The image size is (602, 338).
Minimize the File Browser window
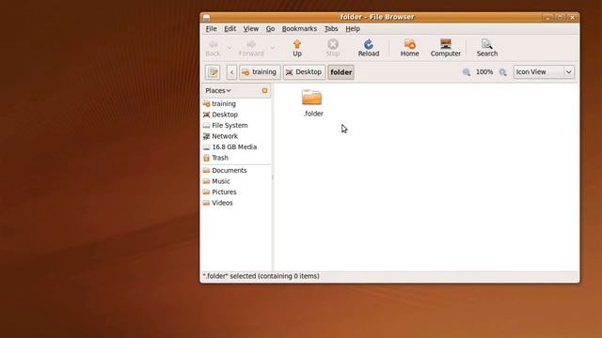tap(547, 17)
